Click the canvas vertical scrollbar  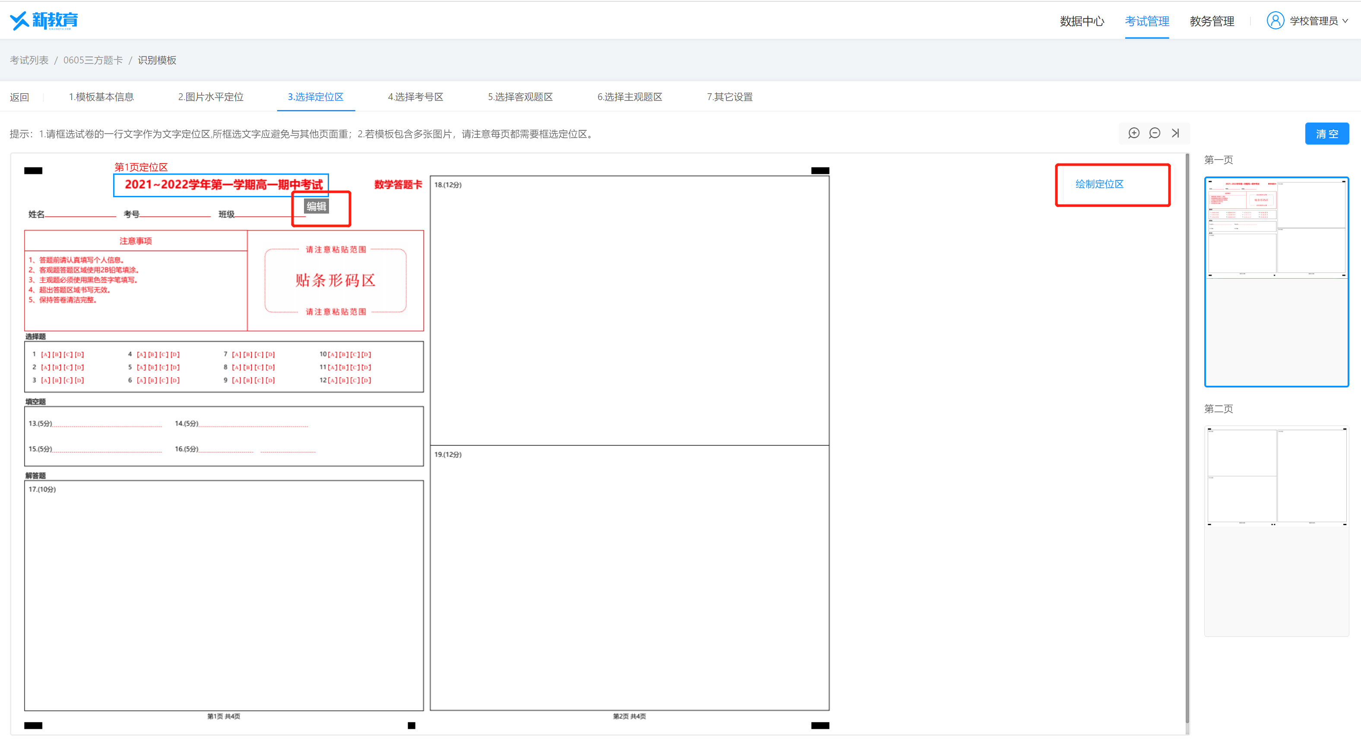[x=1187, y=438]
